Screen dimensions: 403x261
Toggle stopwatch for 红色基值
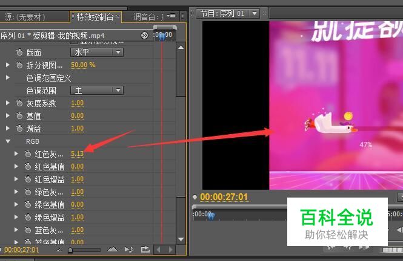(x=28, y=167)
